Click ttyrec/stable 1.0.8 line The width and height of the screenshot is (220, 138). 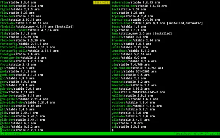pyautogui.click(x=131, y=44)
